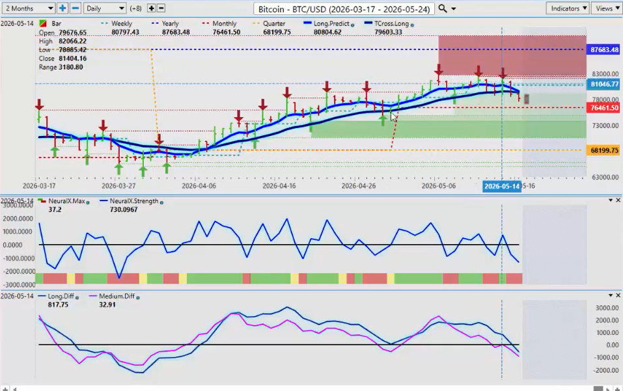Screen dimensions: 623x391
Task: Click the 81046.77 price axis tag
Action: (604, 84)
